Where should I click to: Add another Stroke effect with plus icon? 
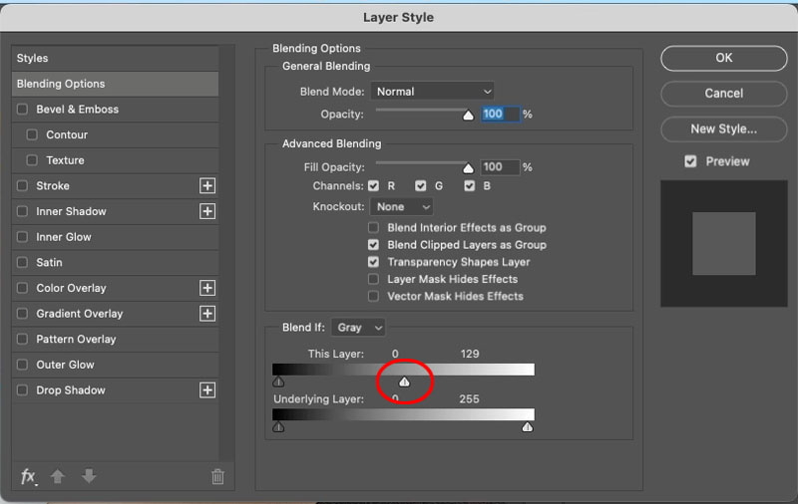pyautogui.click(x=207, y=186)
